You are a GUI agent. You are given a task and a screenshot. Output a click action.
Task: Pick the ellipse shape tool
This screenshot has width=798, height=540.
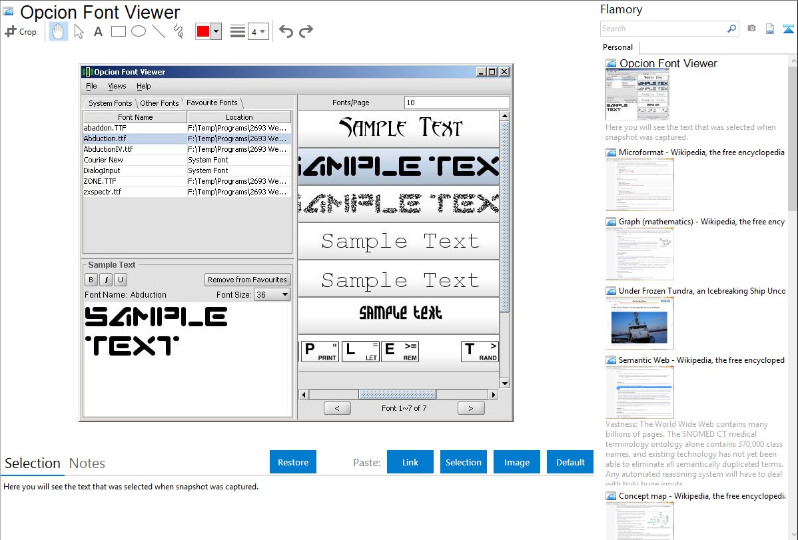point(138,31)
